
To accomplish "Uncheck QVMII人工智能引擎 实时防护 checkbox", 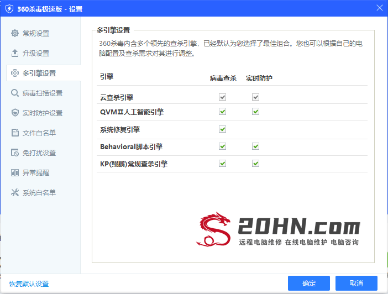I will [255, 112].
